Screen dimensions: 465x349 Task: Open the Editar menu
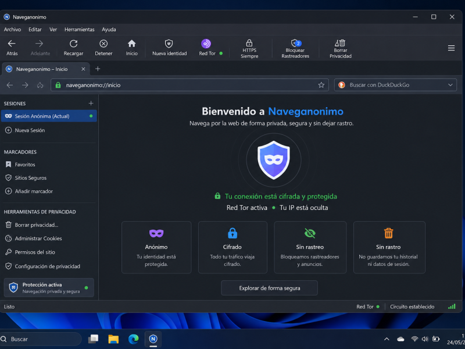pyautogui.click(x=35, y=30)
